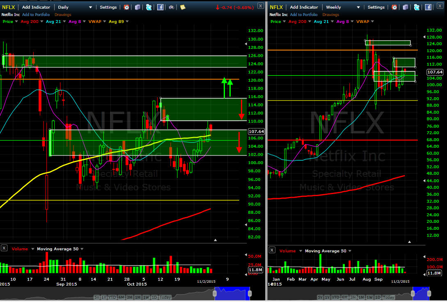
Task: Expand Avg 200 options on Weekly chart
Action: coord(309,22)
